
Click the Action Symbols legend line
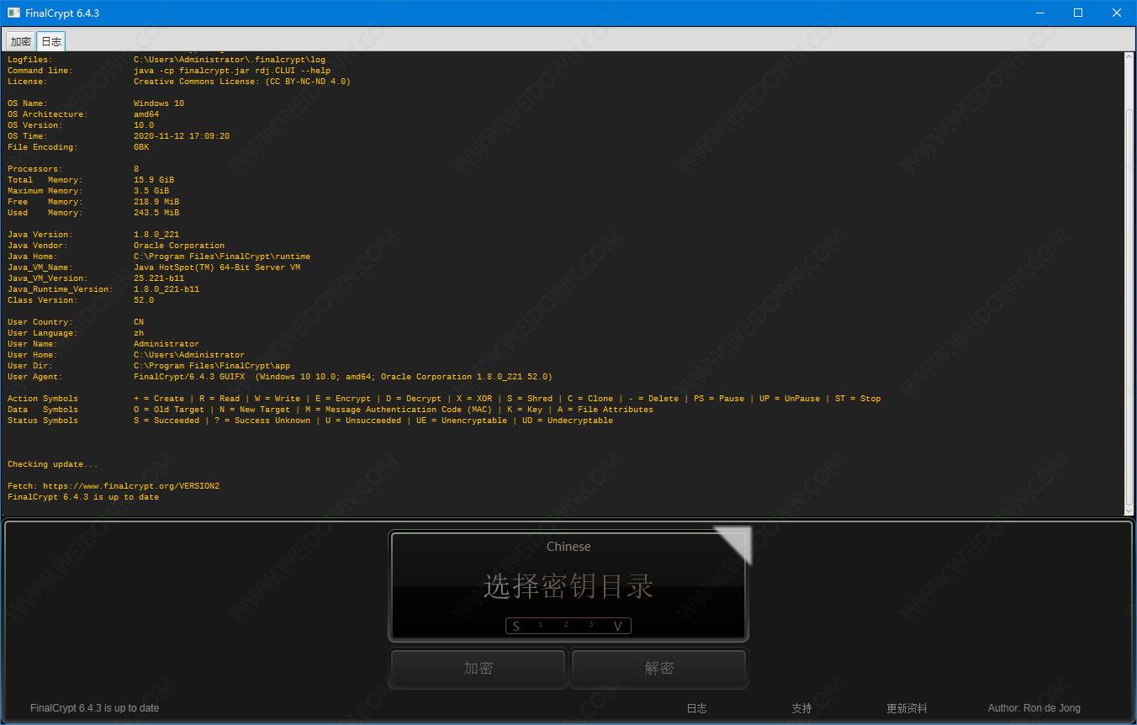444,399
